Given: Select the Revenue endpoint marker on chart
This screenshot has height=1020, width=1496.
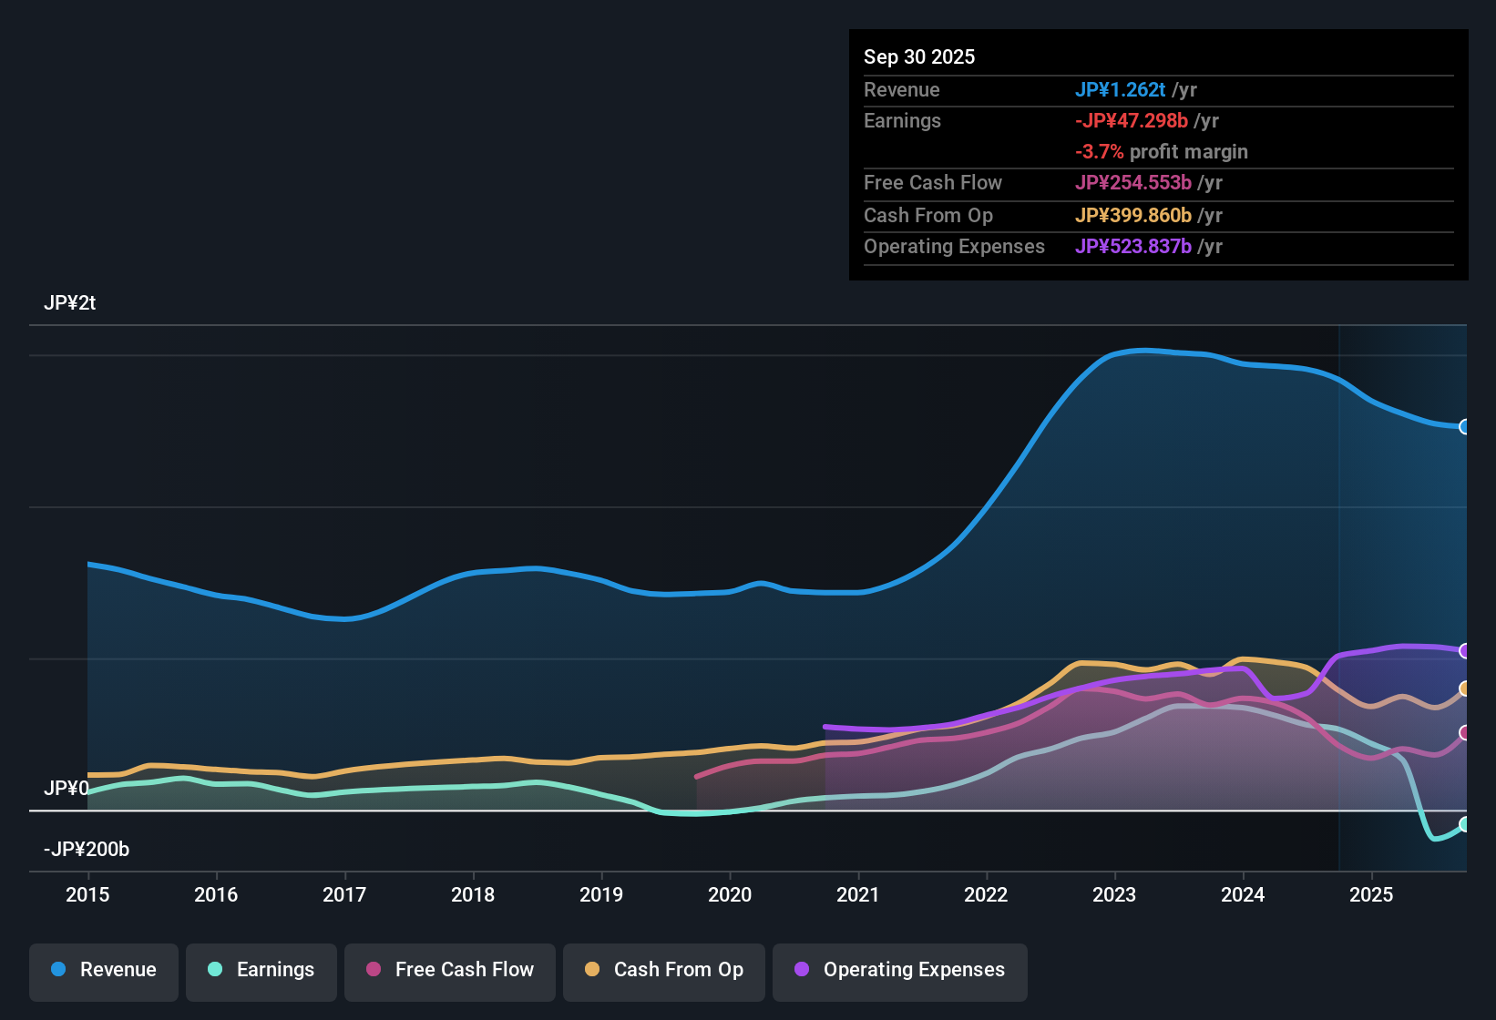Looking at the screenshot, I should (x=1465, y=427).
